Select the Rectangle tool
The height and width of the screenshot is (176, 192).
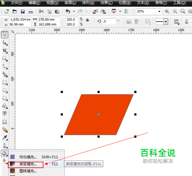5,82
